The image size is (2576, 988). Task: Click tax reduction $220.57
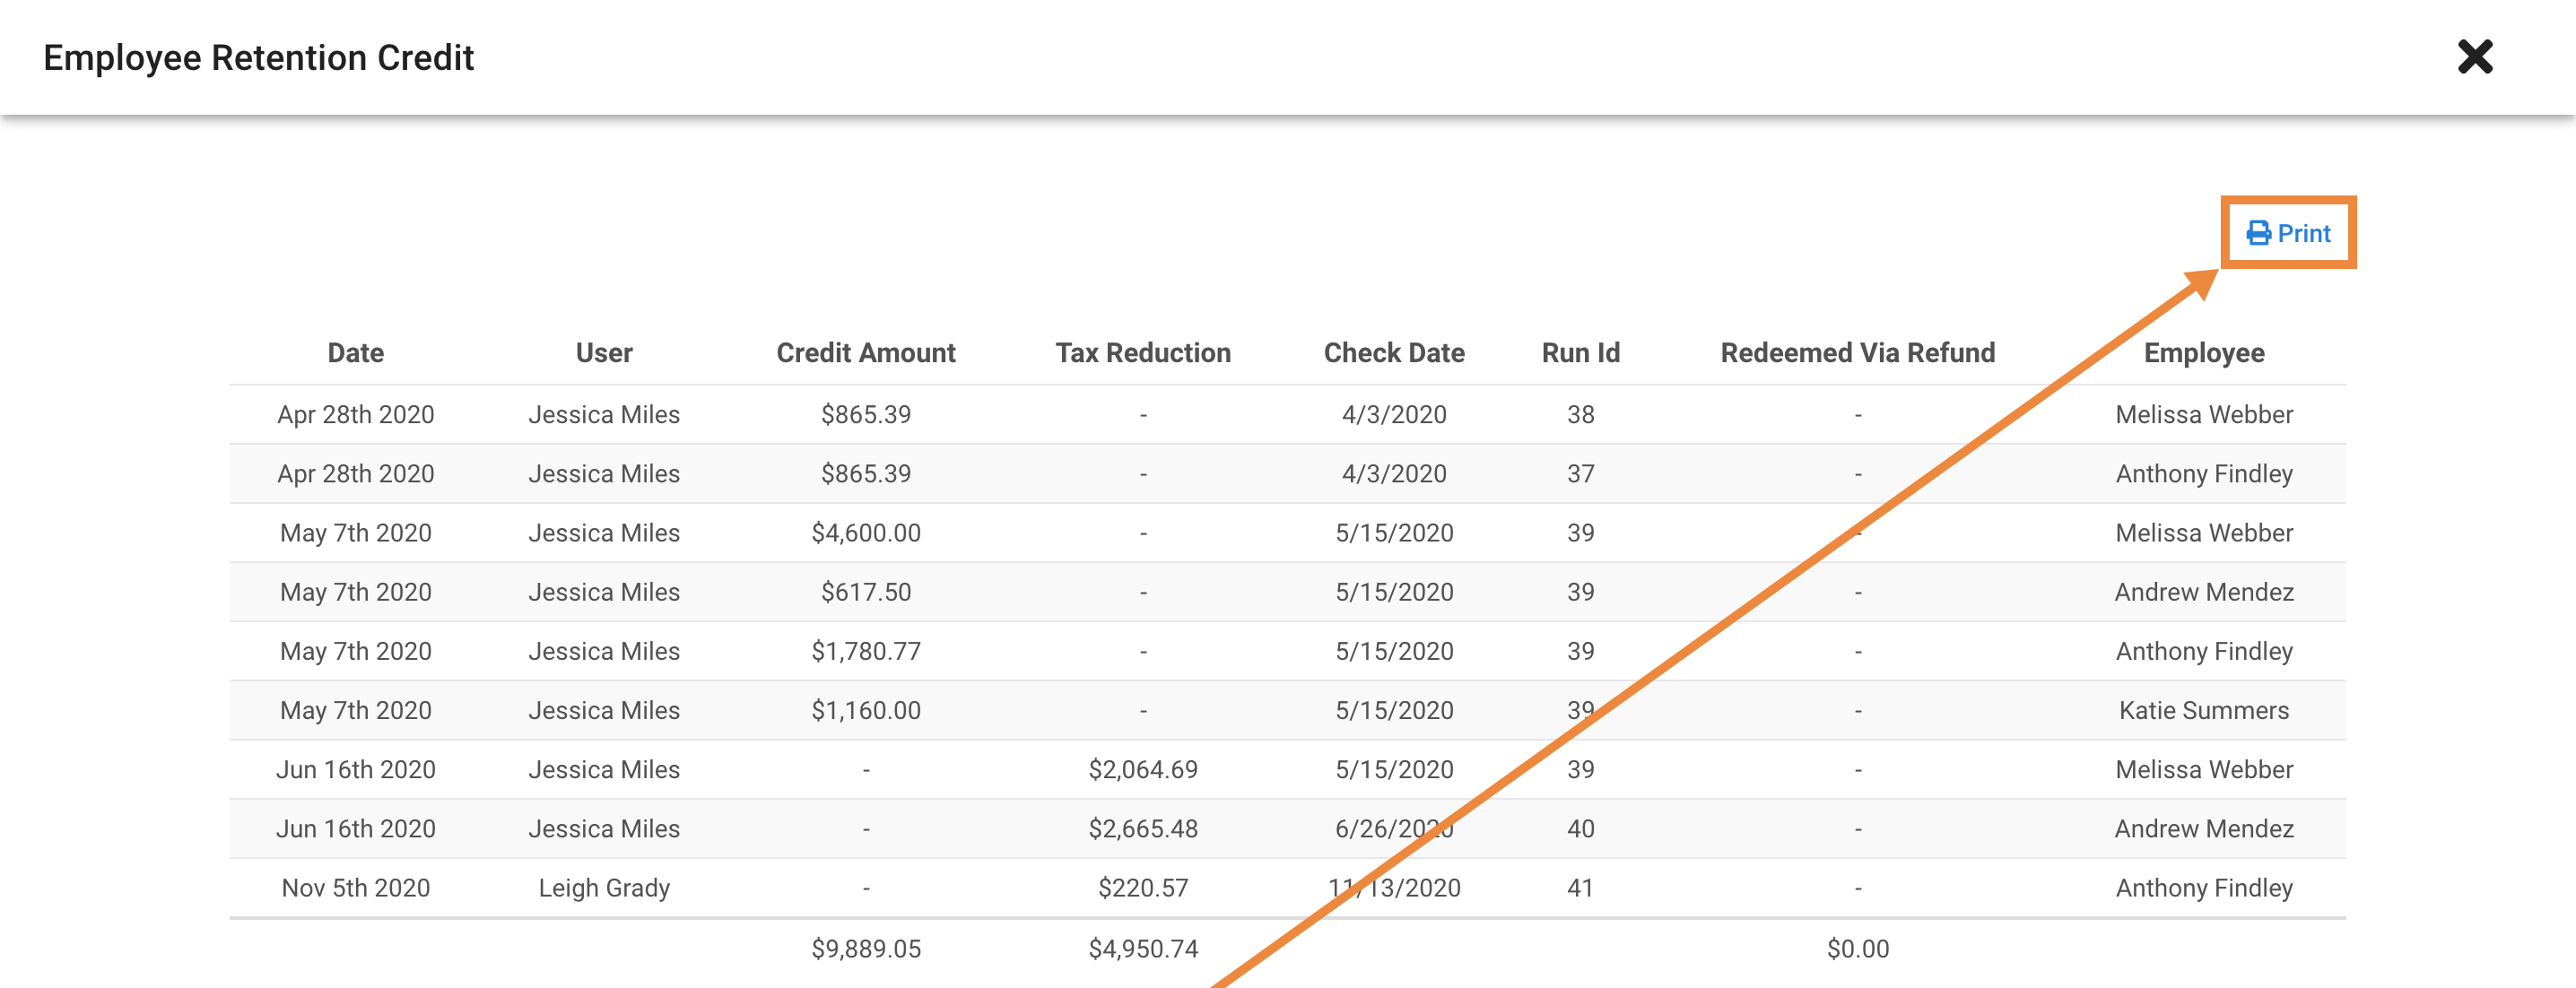[x=1143, y=887]
